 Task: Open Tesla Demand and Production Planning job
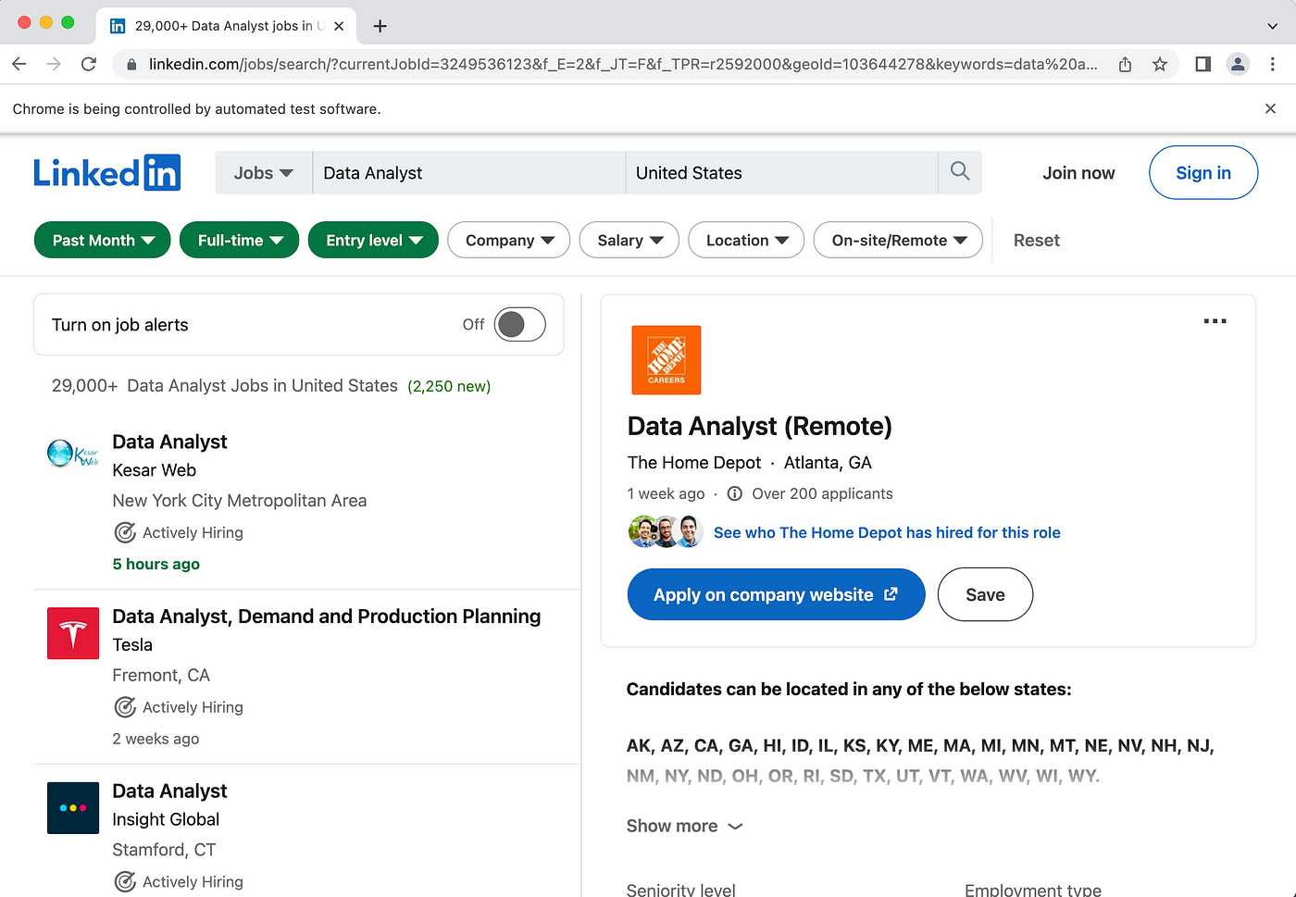pyautogui.click(x=326, y=617)
